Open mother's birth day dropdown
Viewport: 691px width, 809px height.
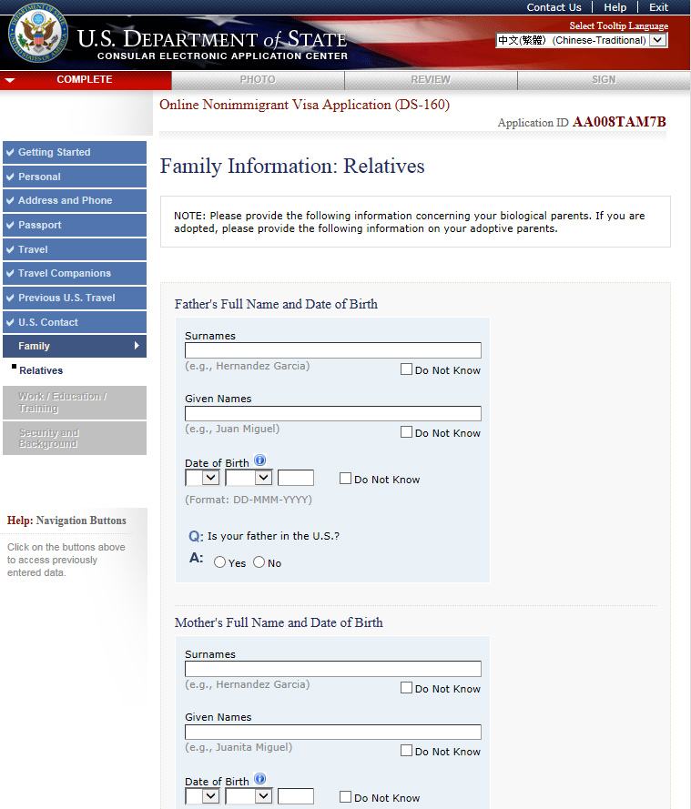coord(202,796)
